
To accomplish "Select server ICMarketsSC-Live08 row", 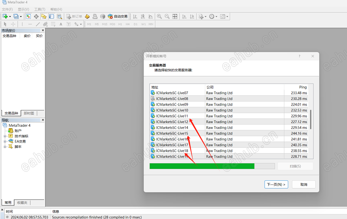I will point(229,99).
